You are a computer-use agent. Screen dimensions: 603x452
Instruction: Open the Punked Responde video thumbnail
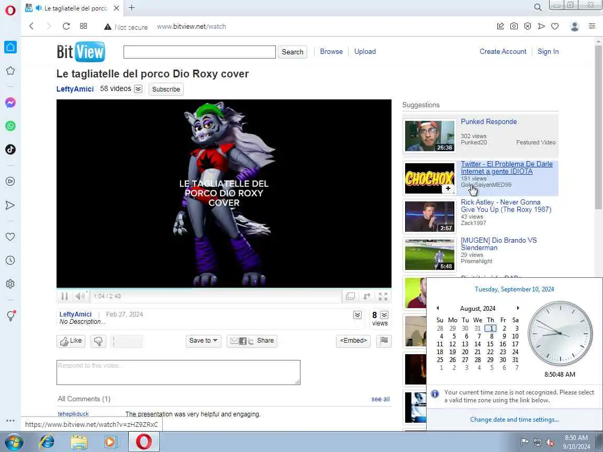click(x=429, y=135)
